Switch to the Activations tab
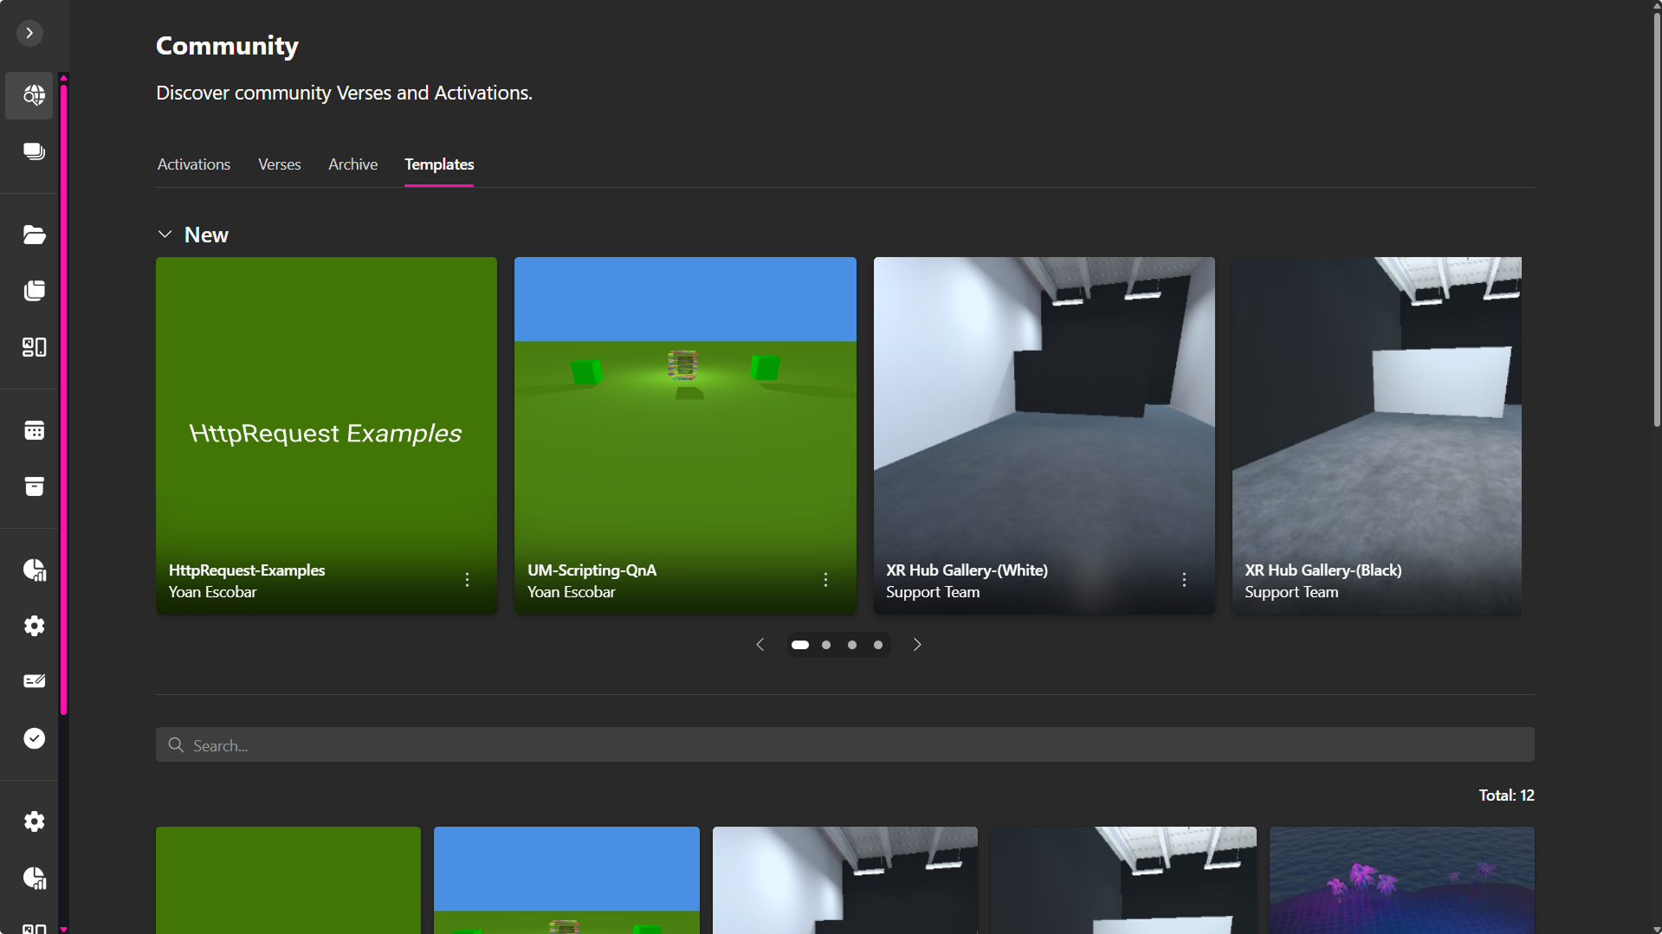The image size is (1662, 934). pyautogui.click(x=193, y=164)
